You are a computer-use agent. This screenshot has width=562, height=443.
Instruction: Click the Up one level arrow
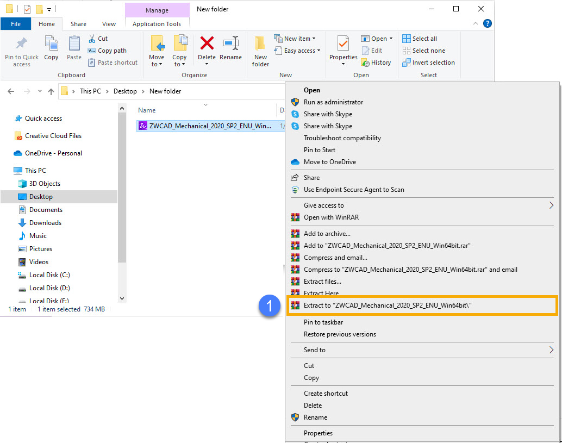[x=51, y=91]
